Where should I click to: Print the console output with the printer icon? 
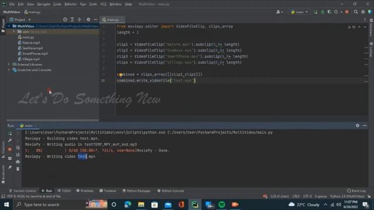point(18,162)
